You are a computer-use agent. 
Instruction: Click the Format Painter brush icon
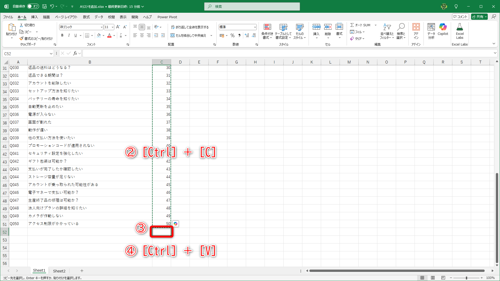click(22, 39)
